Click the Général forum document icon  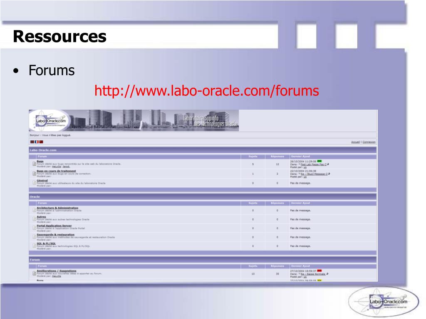[x=34, y=183]
